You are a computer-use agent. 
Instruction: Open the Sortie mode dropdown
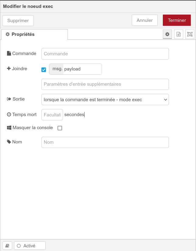point(105,99)
